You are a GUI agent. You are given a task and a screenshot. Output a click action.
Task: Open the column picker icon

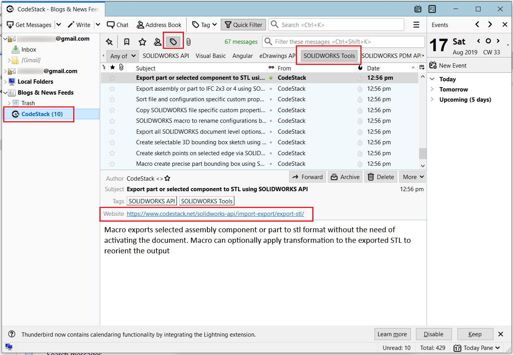(422, 68)
